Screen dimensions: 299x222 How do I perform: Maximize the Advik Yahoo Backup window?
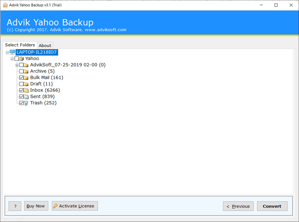276,5
